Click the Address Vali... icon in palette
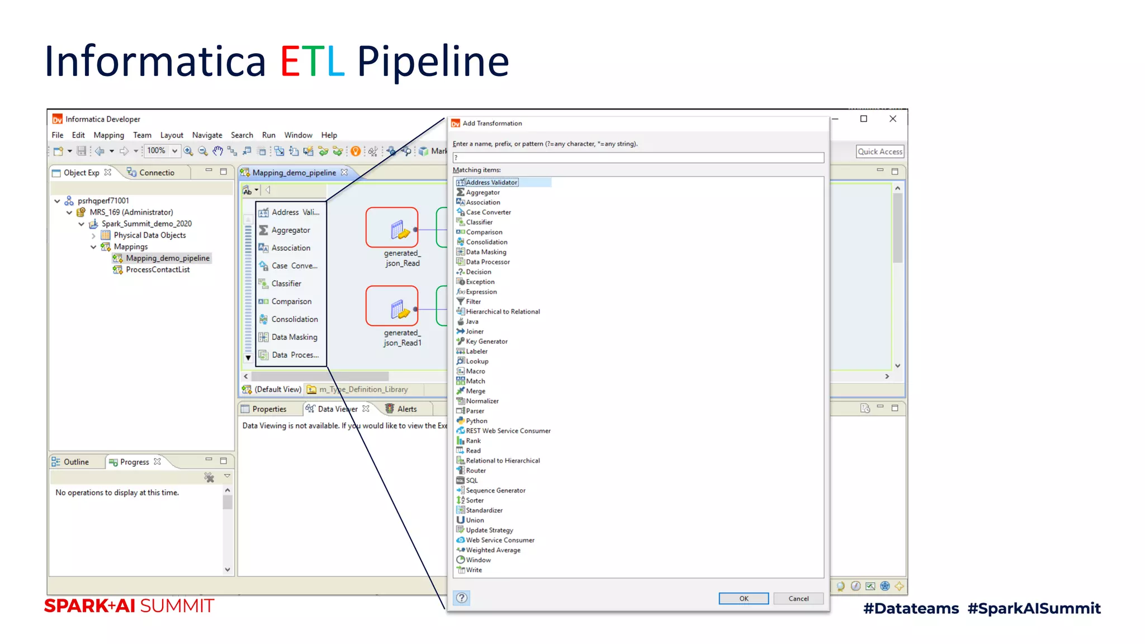Viewport: 1145px width, 644px height. [263, 212]
